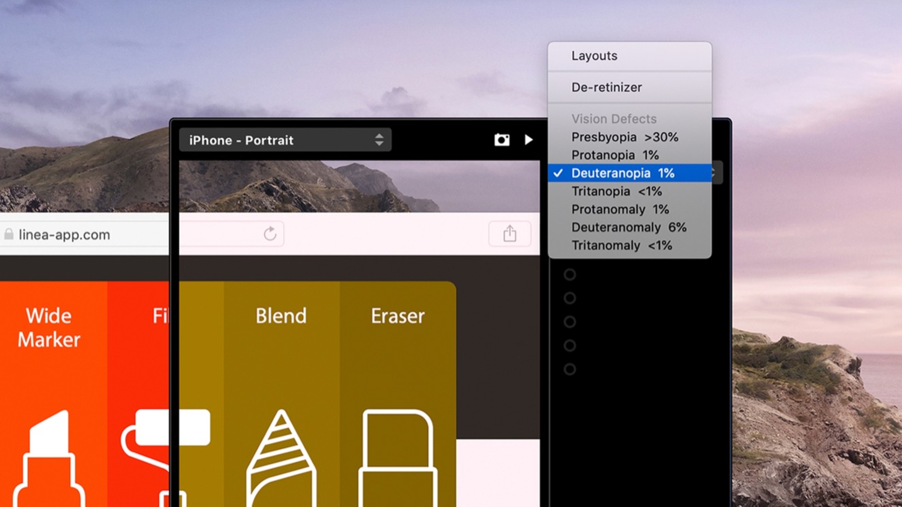The width and height of the screenshot is (902, 507).
Task: Click the play/preview button
Action: pos(529,139)
